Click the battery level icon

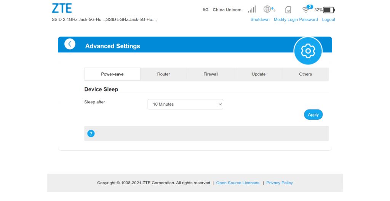[329, 10]
